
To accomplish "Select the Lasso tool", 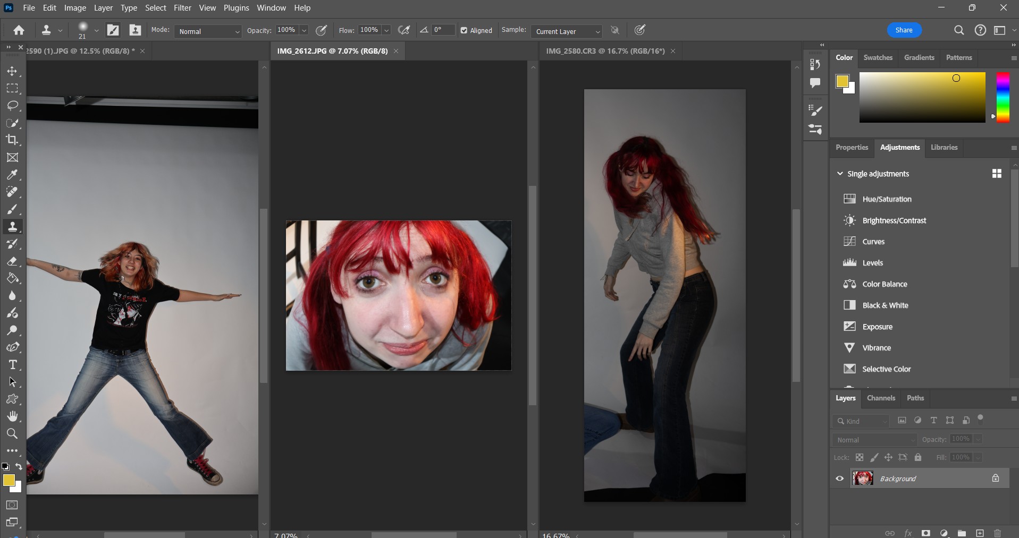I will [x=12, y=106].
